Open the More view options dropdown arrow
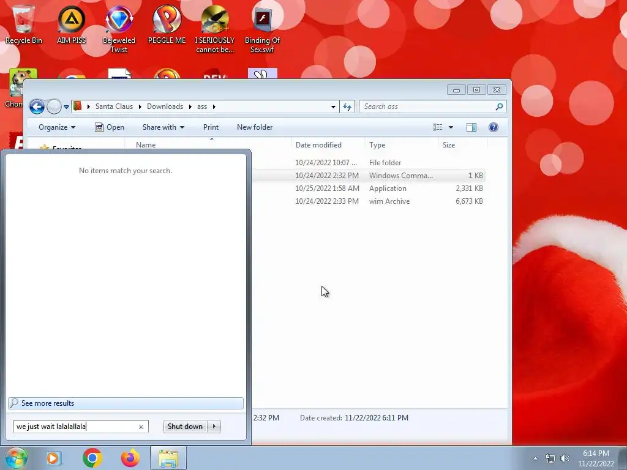Image resolution: width=627 pixels, height=470 pixels. [x=451, y=127]
